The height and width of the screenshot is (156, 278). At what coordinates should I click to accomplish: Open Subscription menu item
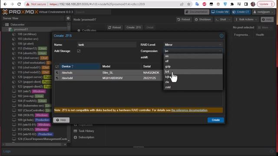pos(86,137)
